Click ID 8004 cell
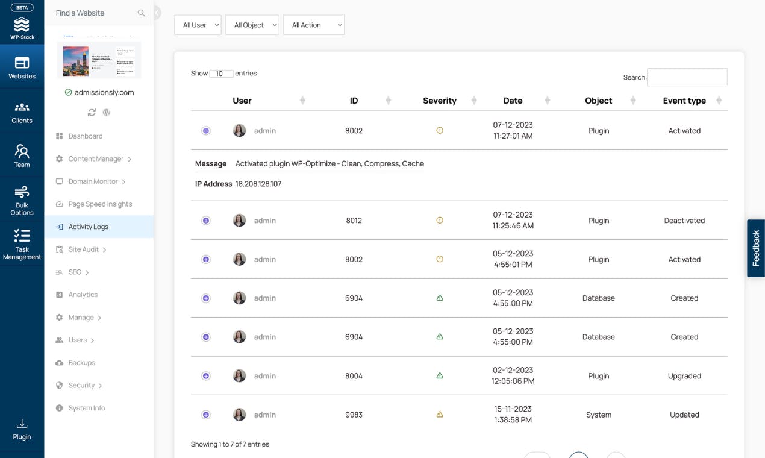The height and width of the screenshot is (458, 765). [x=354, y=376]
